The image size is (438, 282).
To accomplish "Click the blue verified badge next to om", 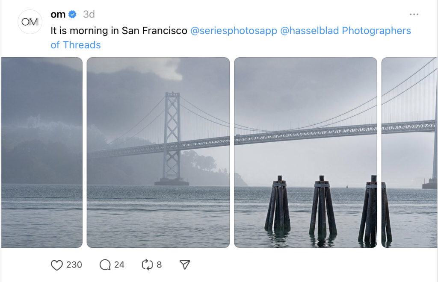I will click(73, 15).
